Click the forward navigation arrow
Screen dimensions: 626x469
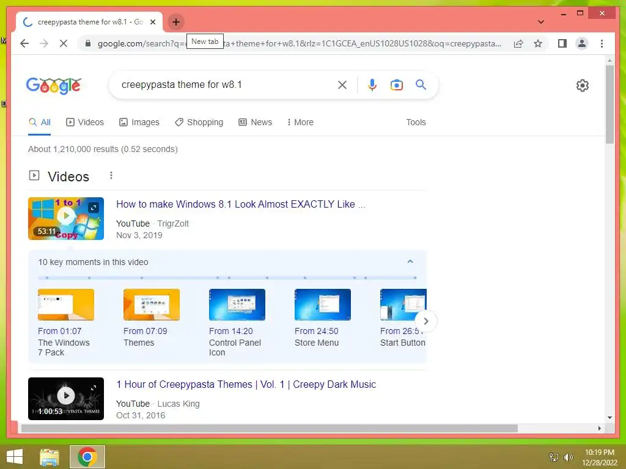click(x=44, y=43)
